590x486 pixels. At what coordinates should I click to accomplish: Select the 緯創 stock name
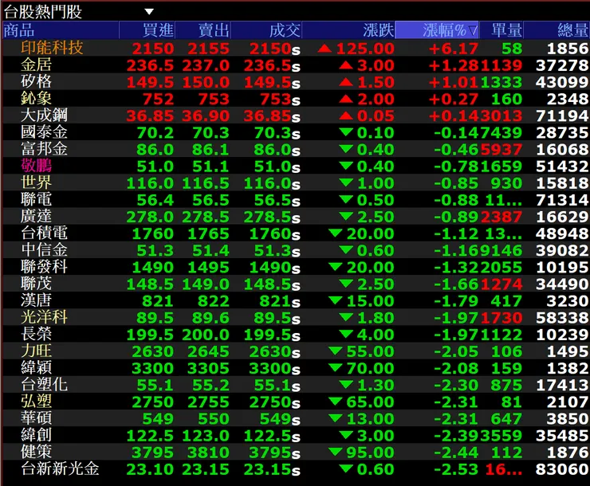[36, 435]
